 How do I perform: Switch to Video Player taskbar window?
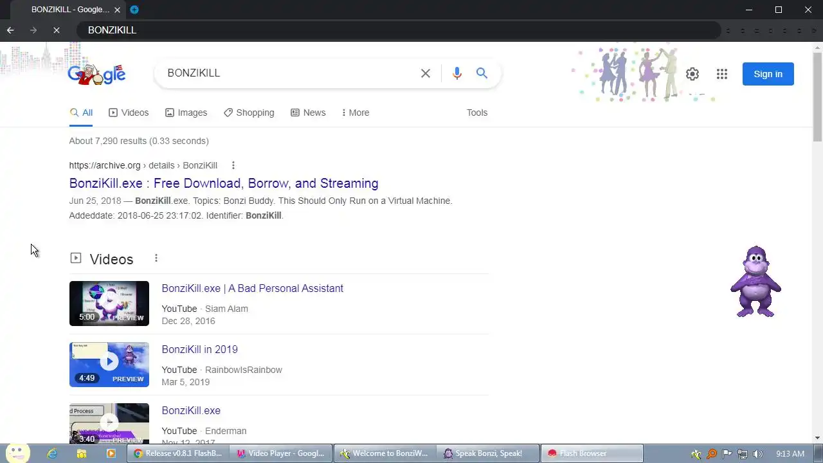281,453
